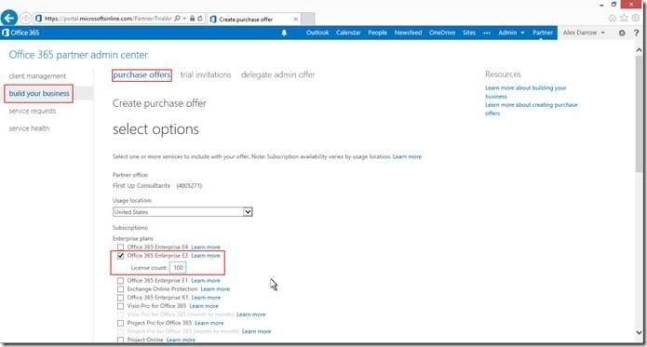Screen dimensions: 647x347
Task: Open Learn more for Enterprise K1
Action: (x=206, y=298)
